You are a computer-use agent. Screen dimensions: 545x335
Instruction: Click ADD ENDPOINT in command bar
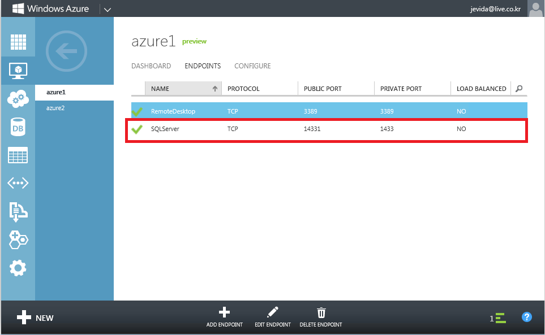(225, 317)
